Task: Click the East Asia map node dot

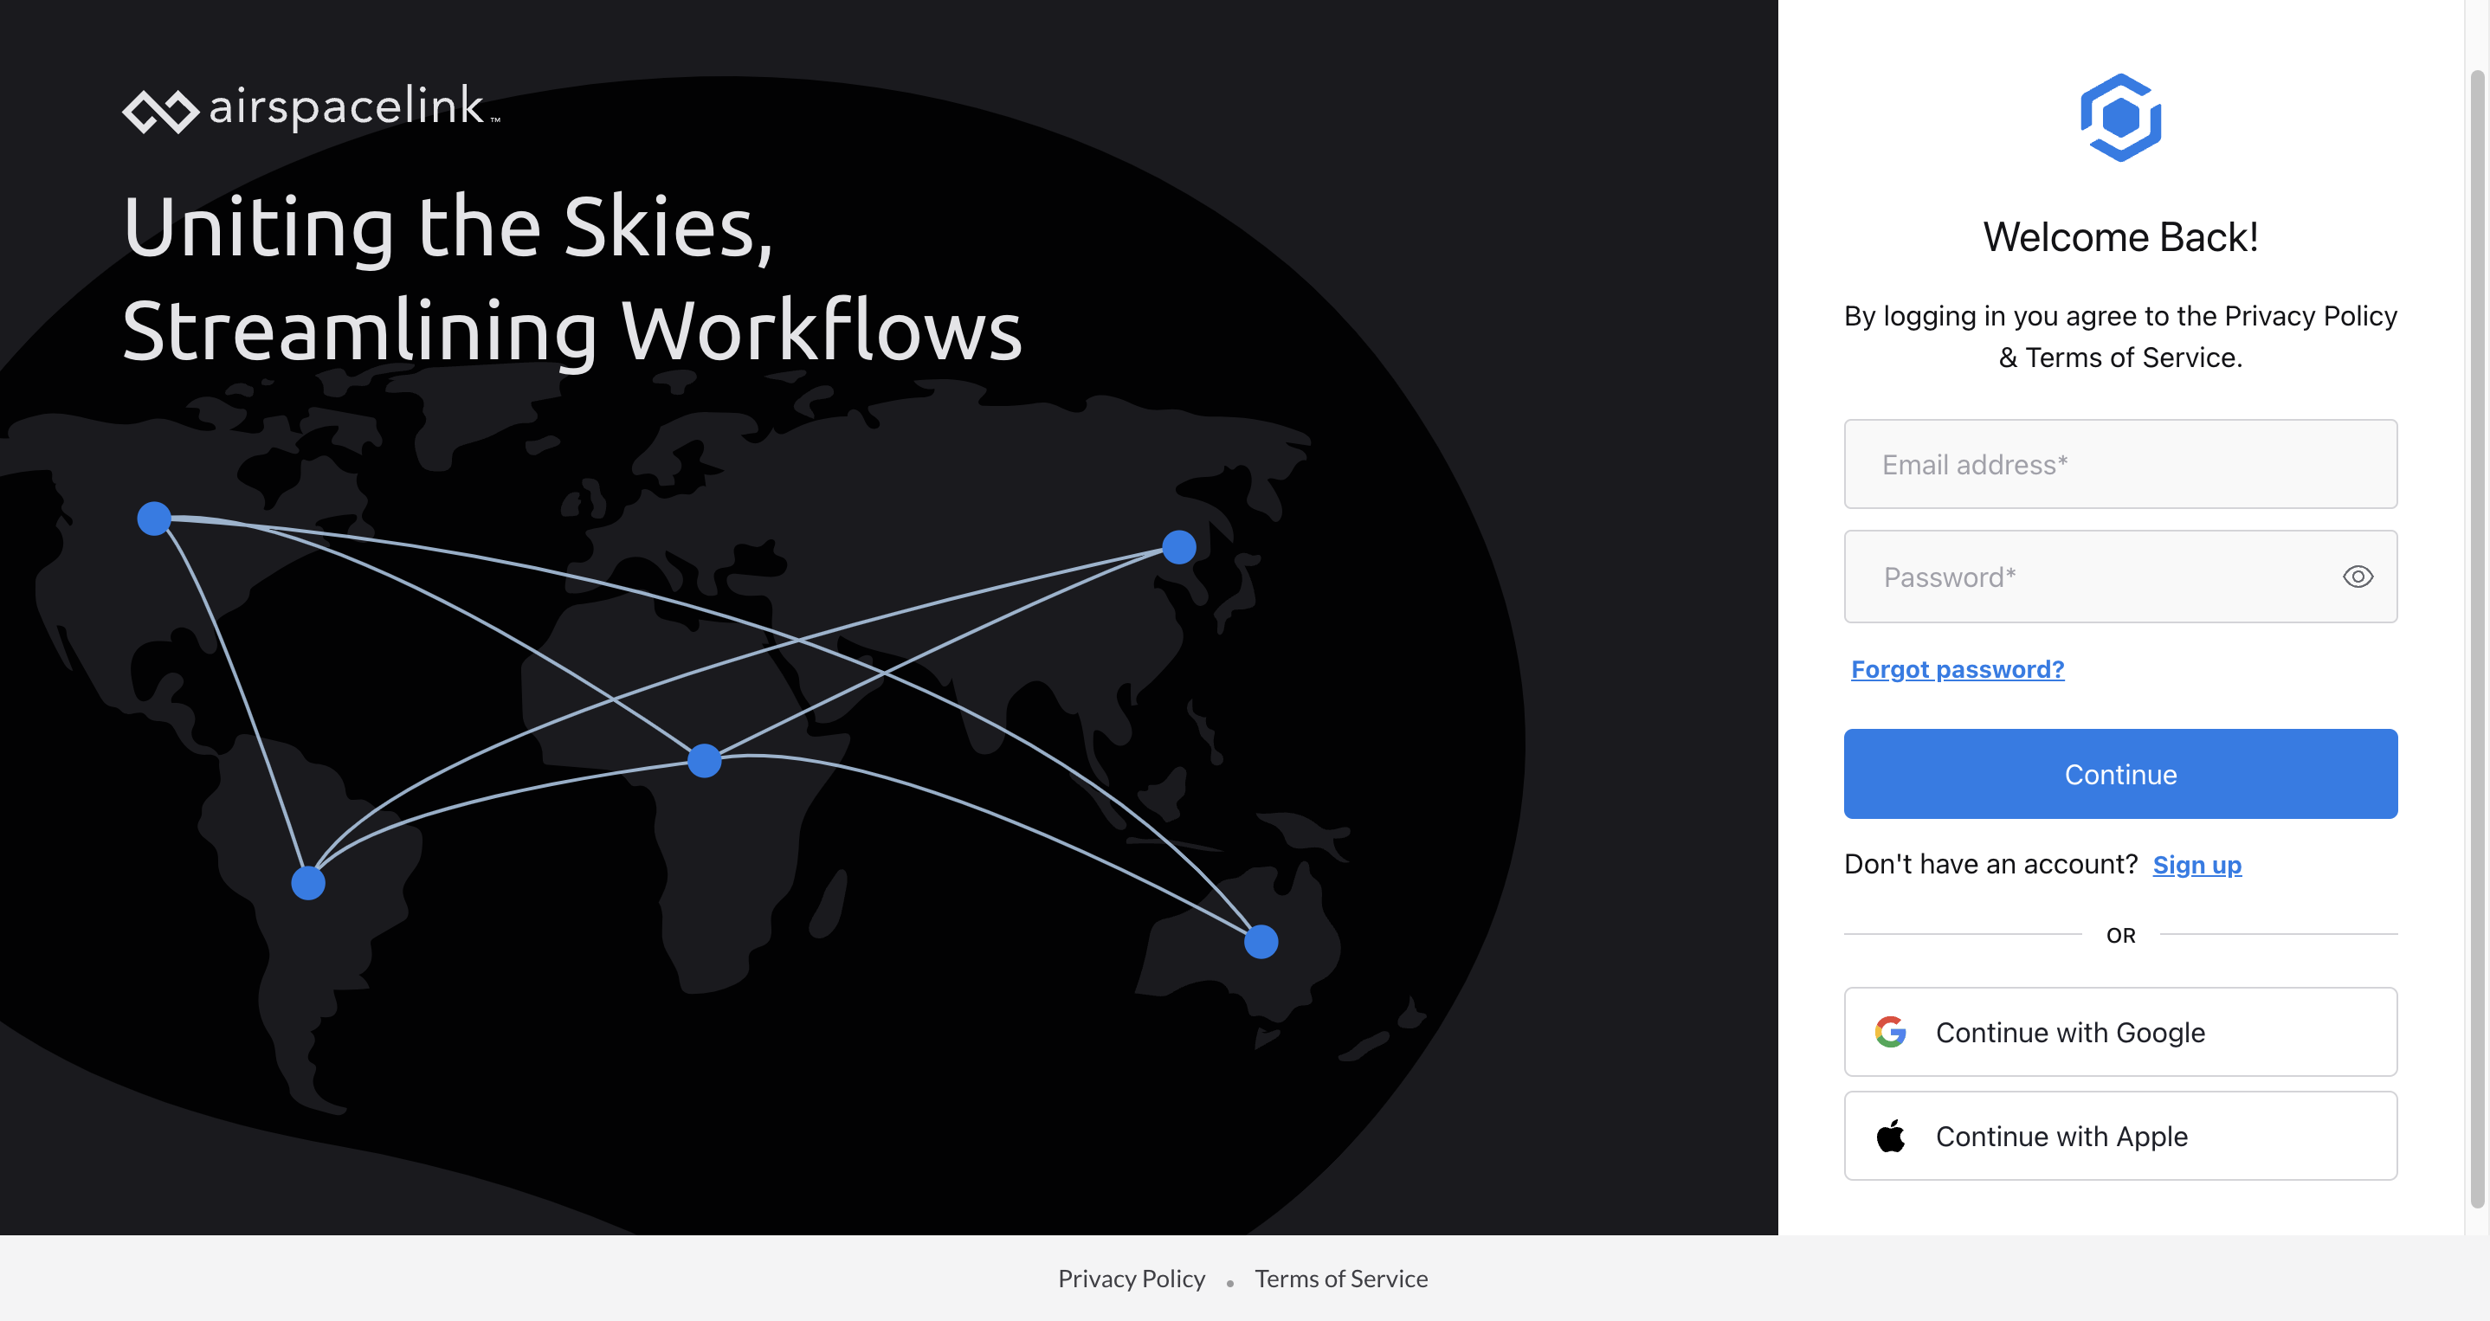Action: coord(1178,547)
